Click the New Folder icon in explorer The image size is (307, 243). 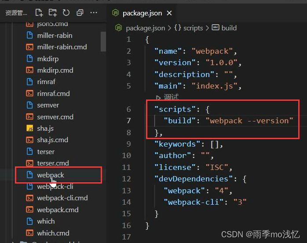(x=52, y=13)
